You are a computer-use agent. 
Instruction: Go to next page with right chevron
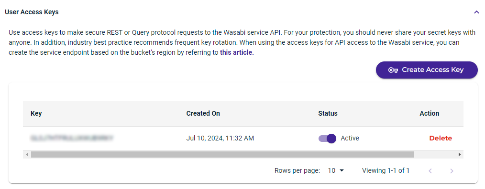click(452, 171)
